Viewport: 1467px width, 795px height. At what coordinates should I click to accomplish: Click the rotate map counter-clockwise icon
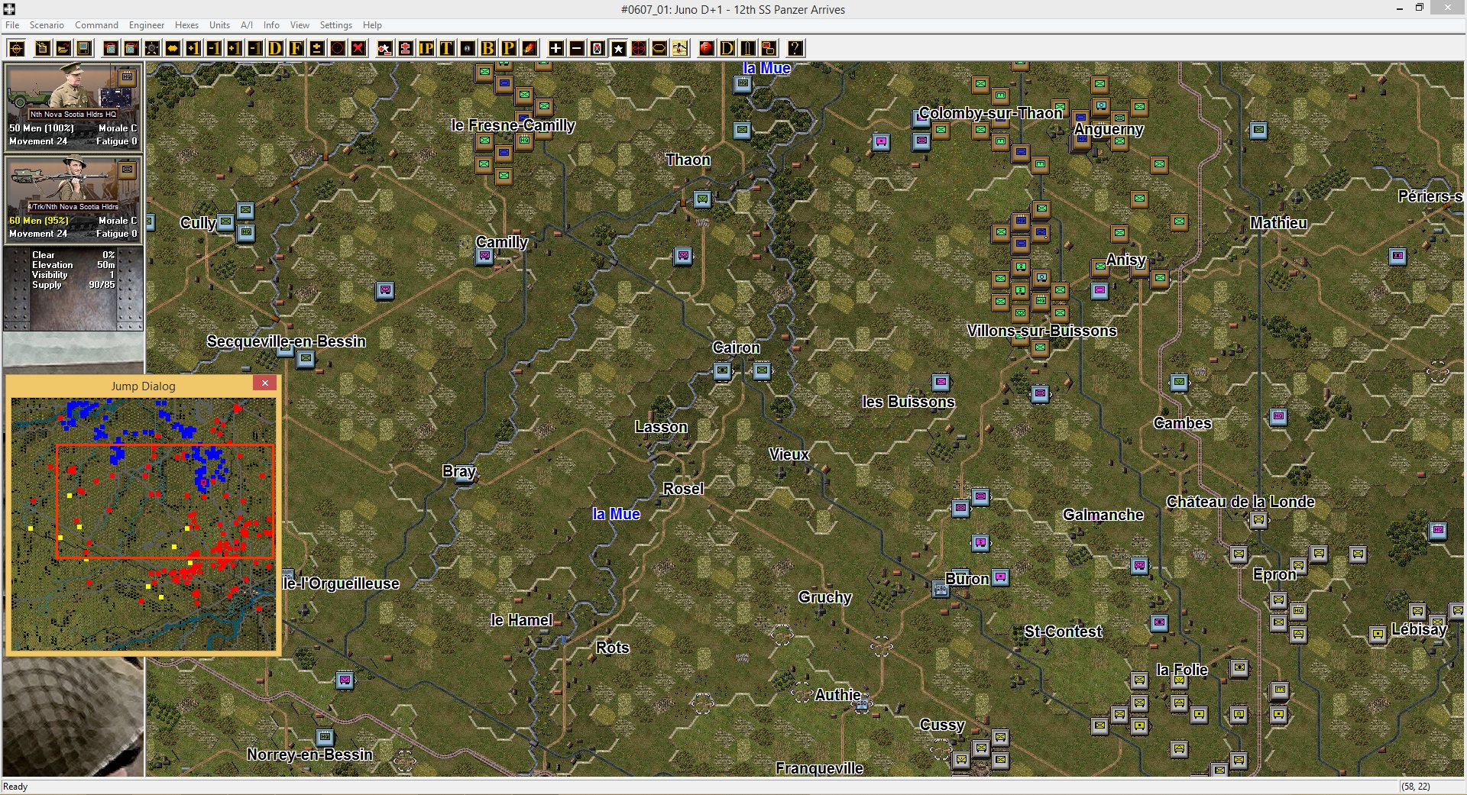111,49
